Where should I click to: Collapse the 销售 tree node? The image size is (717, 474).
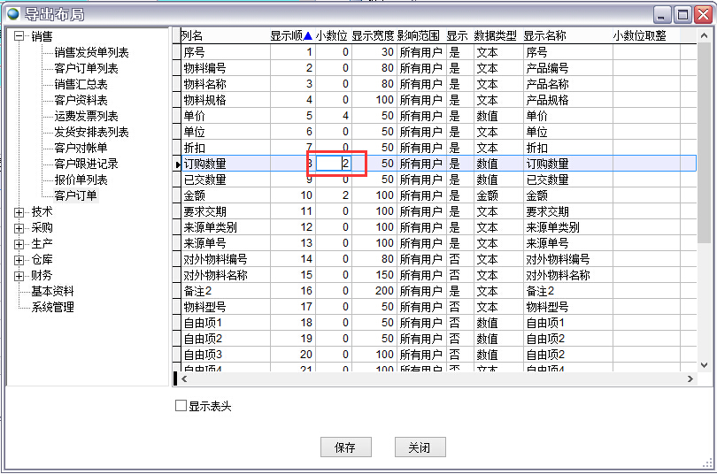[19, 36]
